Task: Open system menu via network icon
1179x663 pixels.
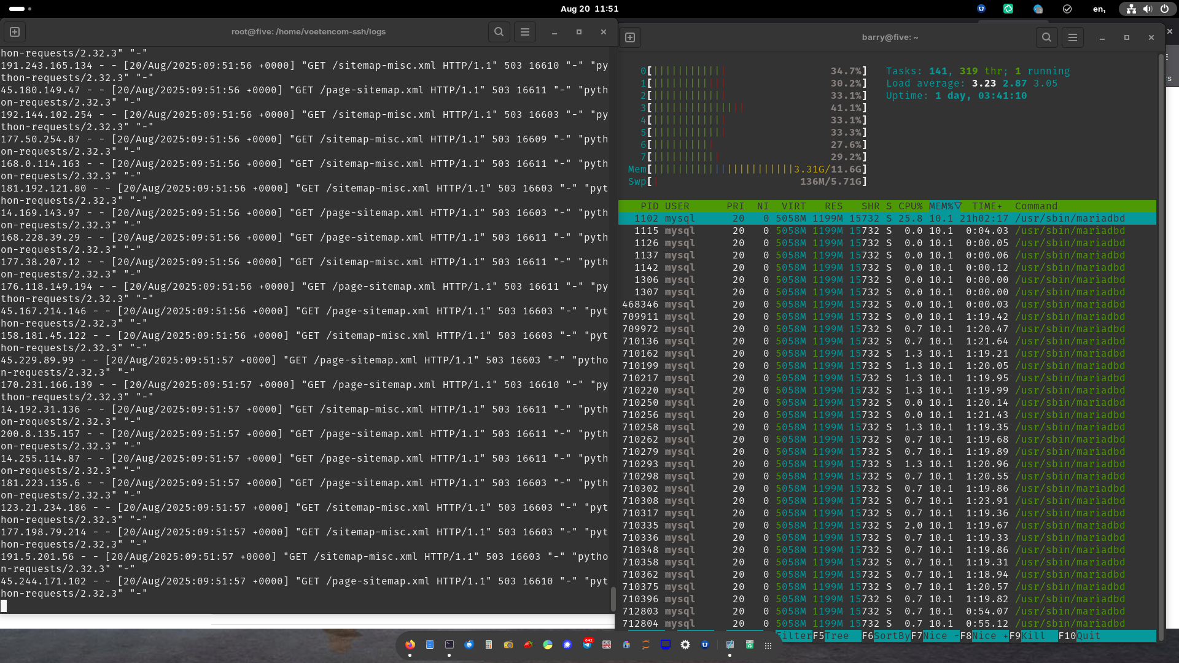Action: tap(1131, 9)
